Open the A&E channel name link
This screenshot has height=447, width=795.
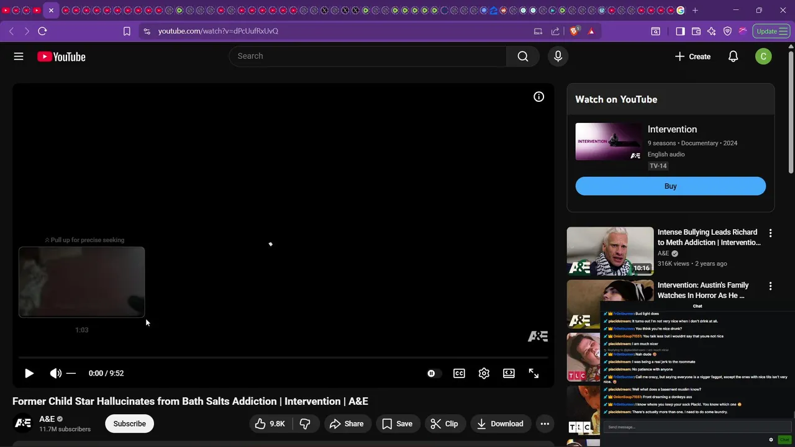point(47,419)
